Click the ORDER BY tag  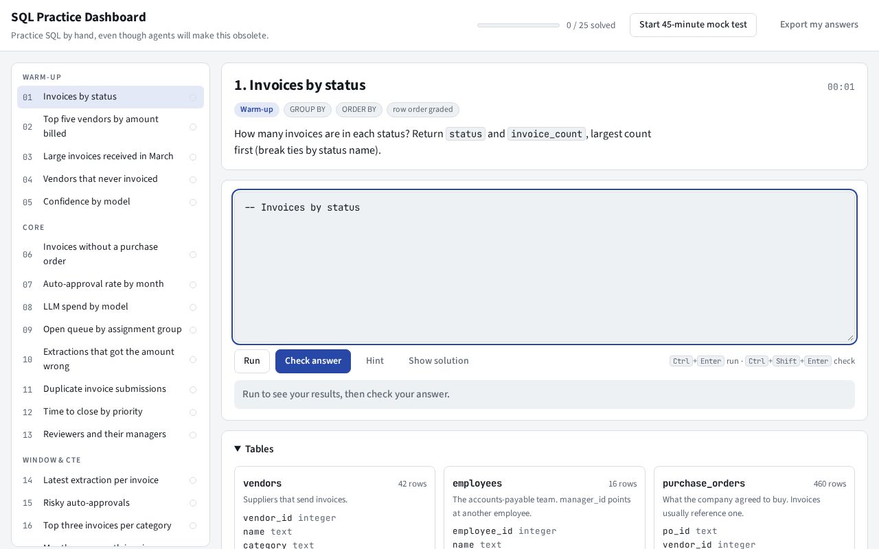pyautogui.click(x=359, y=110)
